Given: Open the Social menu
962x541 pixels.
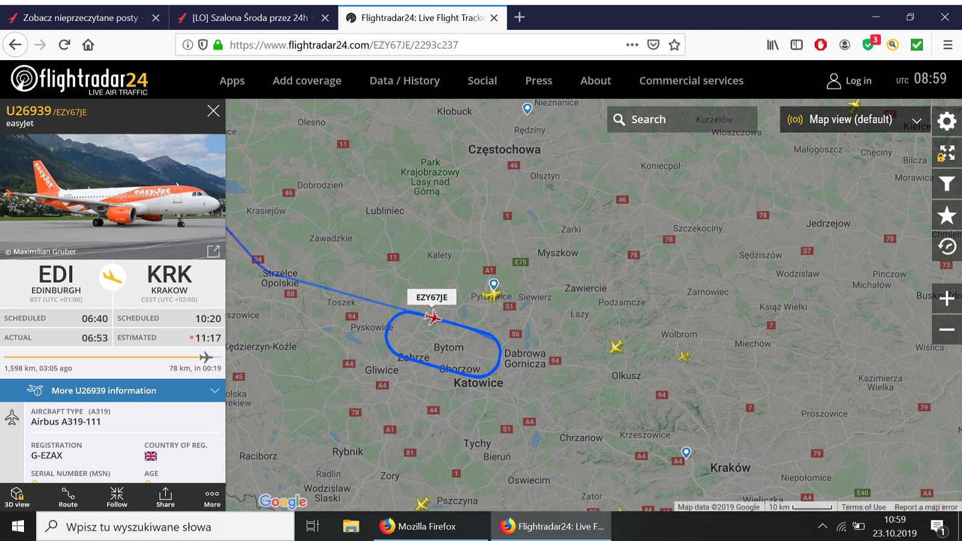Looking at the screenshot, I should [482, 81].
